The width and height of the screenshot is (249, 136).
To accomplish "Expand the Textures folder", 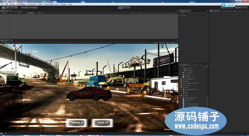I will point(183,71).
